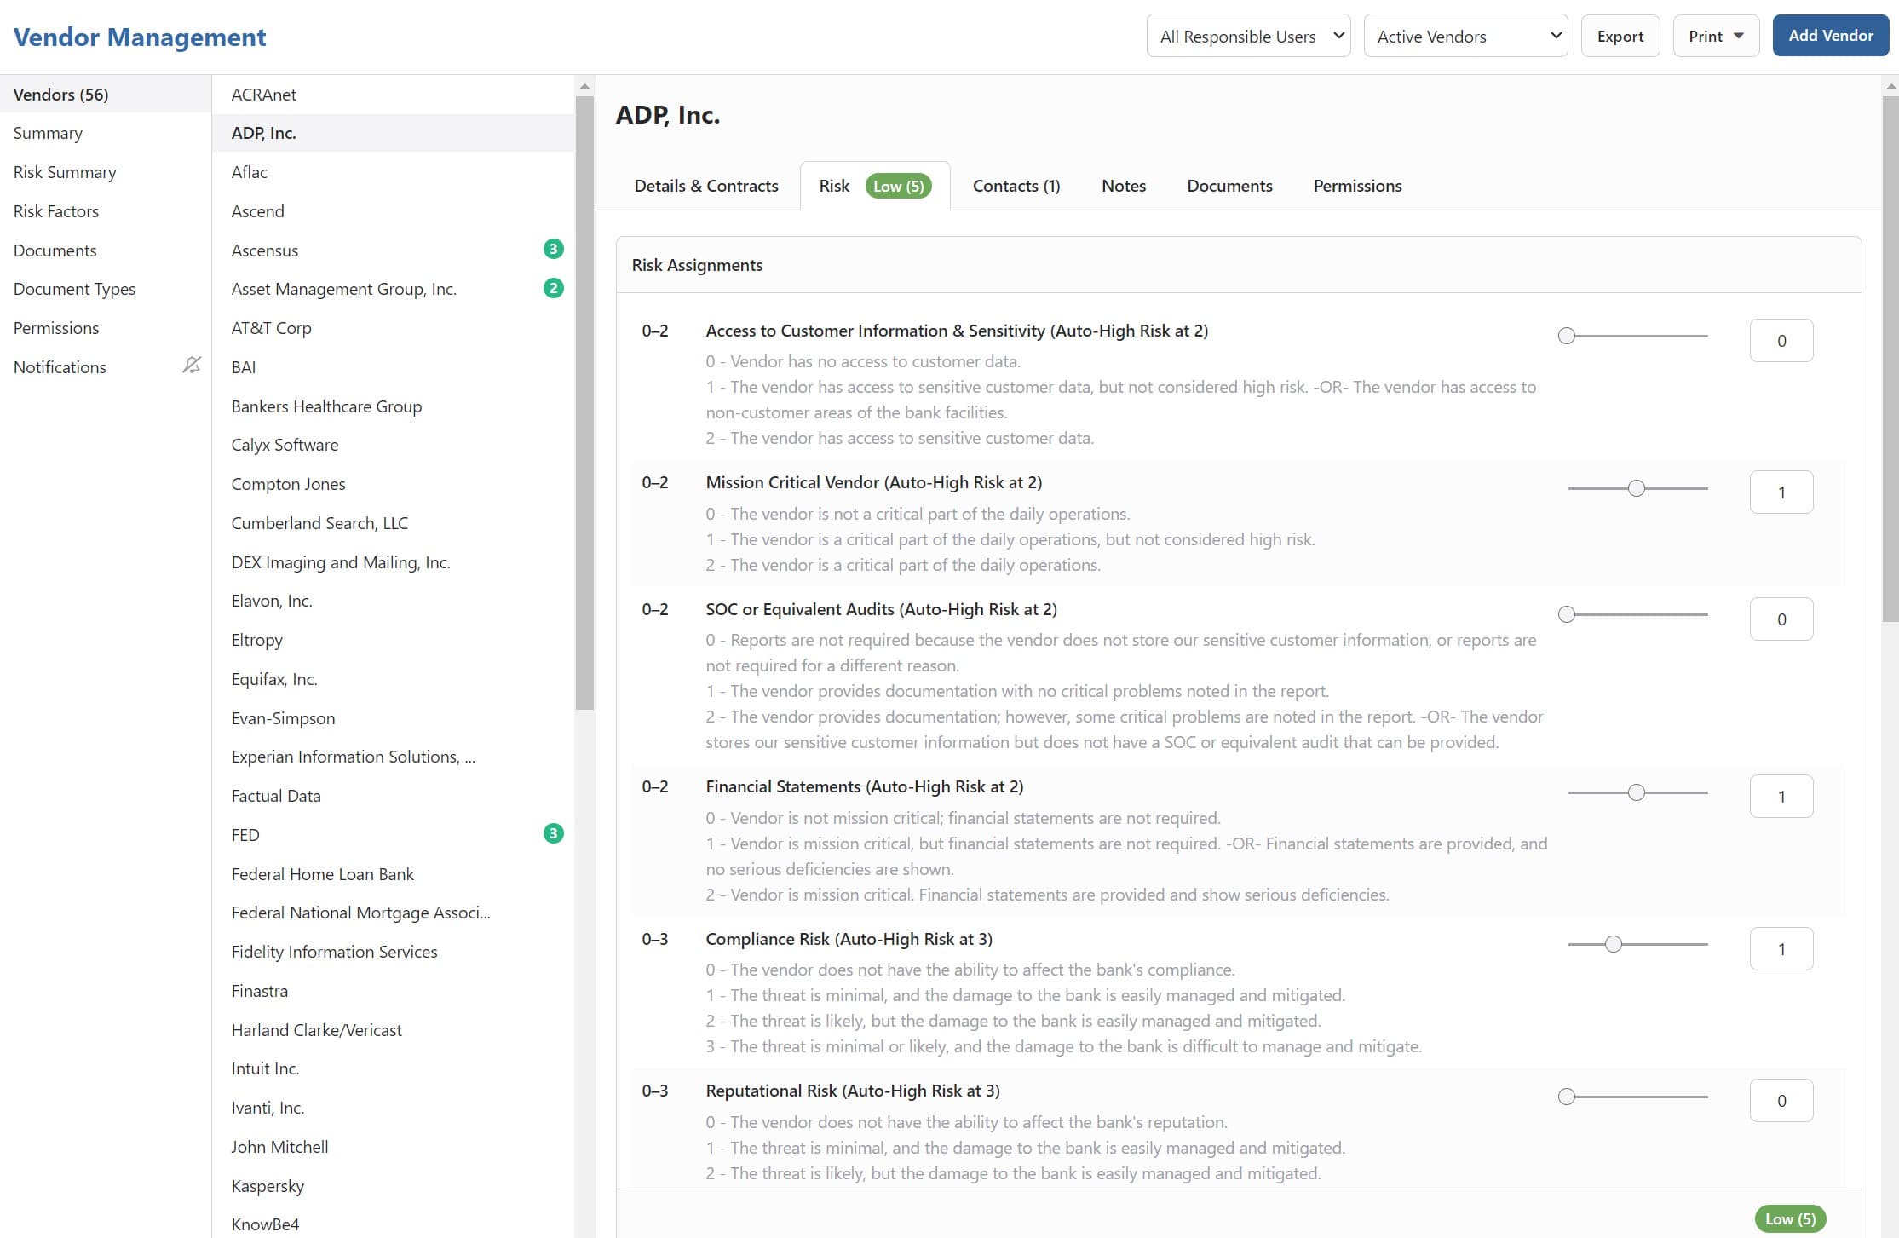Click the bottom Low (5) total risk badge

tap(1789, 1218)
